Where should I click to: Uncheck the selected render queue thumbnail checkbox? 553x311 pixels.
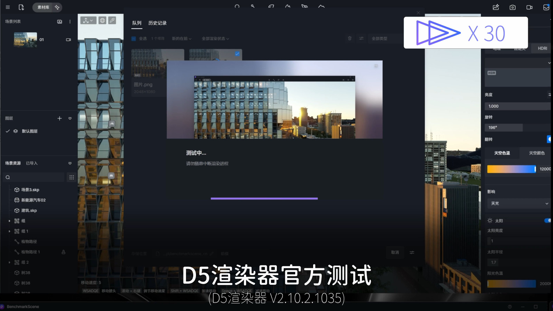click(x=237, y=54)
